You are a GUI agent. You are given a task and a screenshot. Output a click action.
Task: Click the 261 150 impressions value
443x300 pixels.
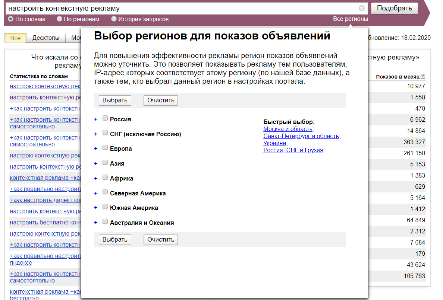414,153
